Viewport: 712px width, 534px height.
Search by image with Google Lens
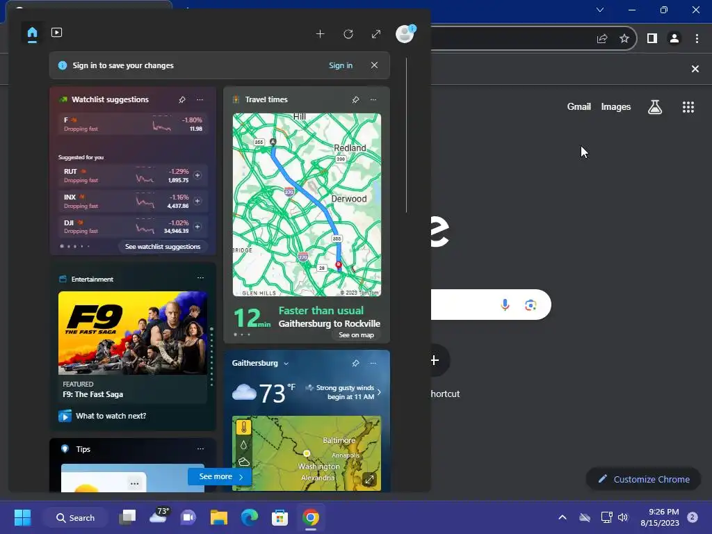click(531, 305)
